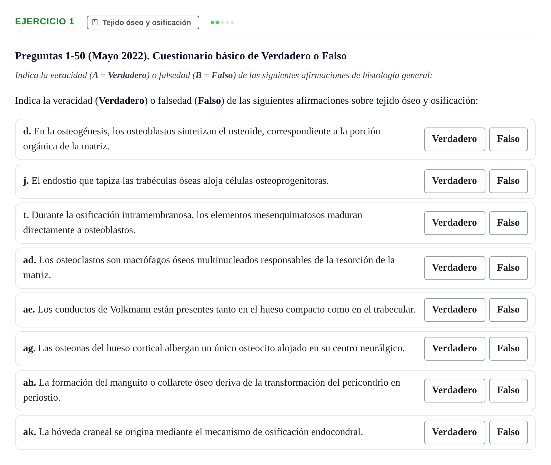Viewport: 551px width, 465px height.
Task: Click statement j text about trabéculas óseas
Action: pos(176,181)
